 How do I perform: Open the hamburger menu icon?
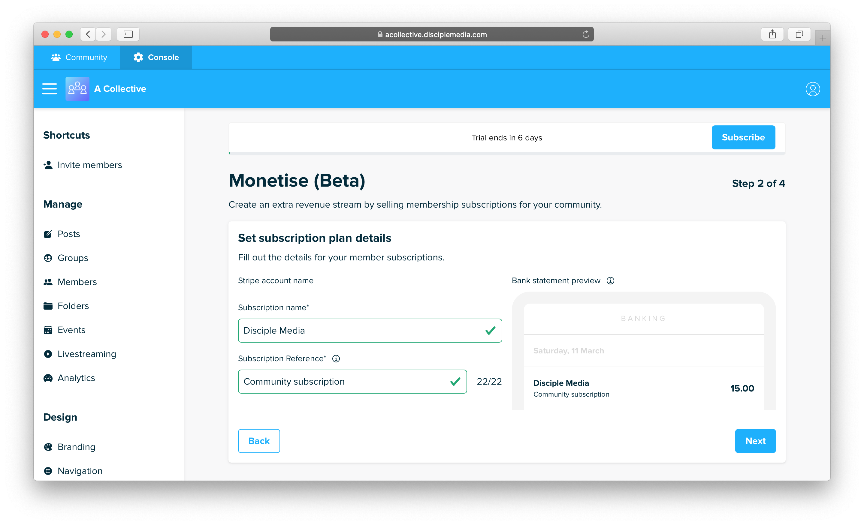[x=50, y=89]
